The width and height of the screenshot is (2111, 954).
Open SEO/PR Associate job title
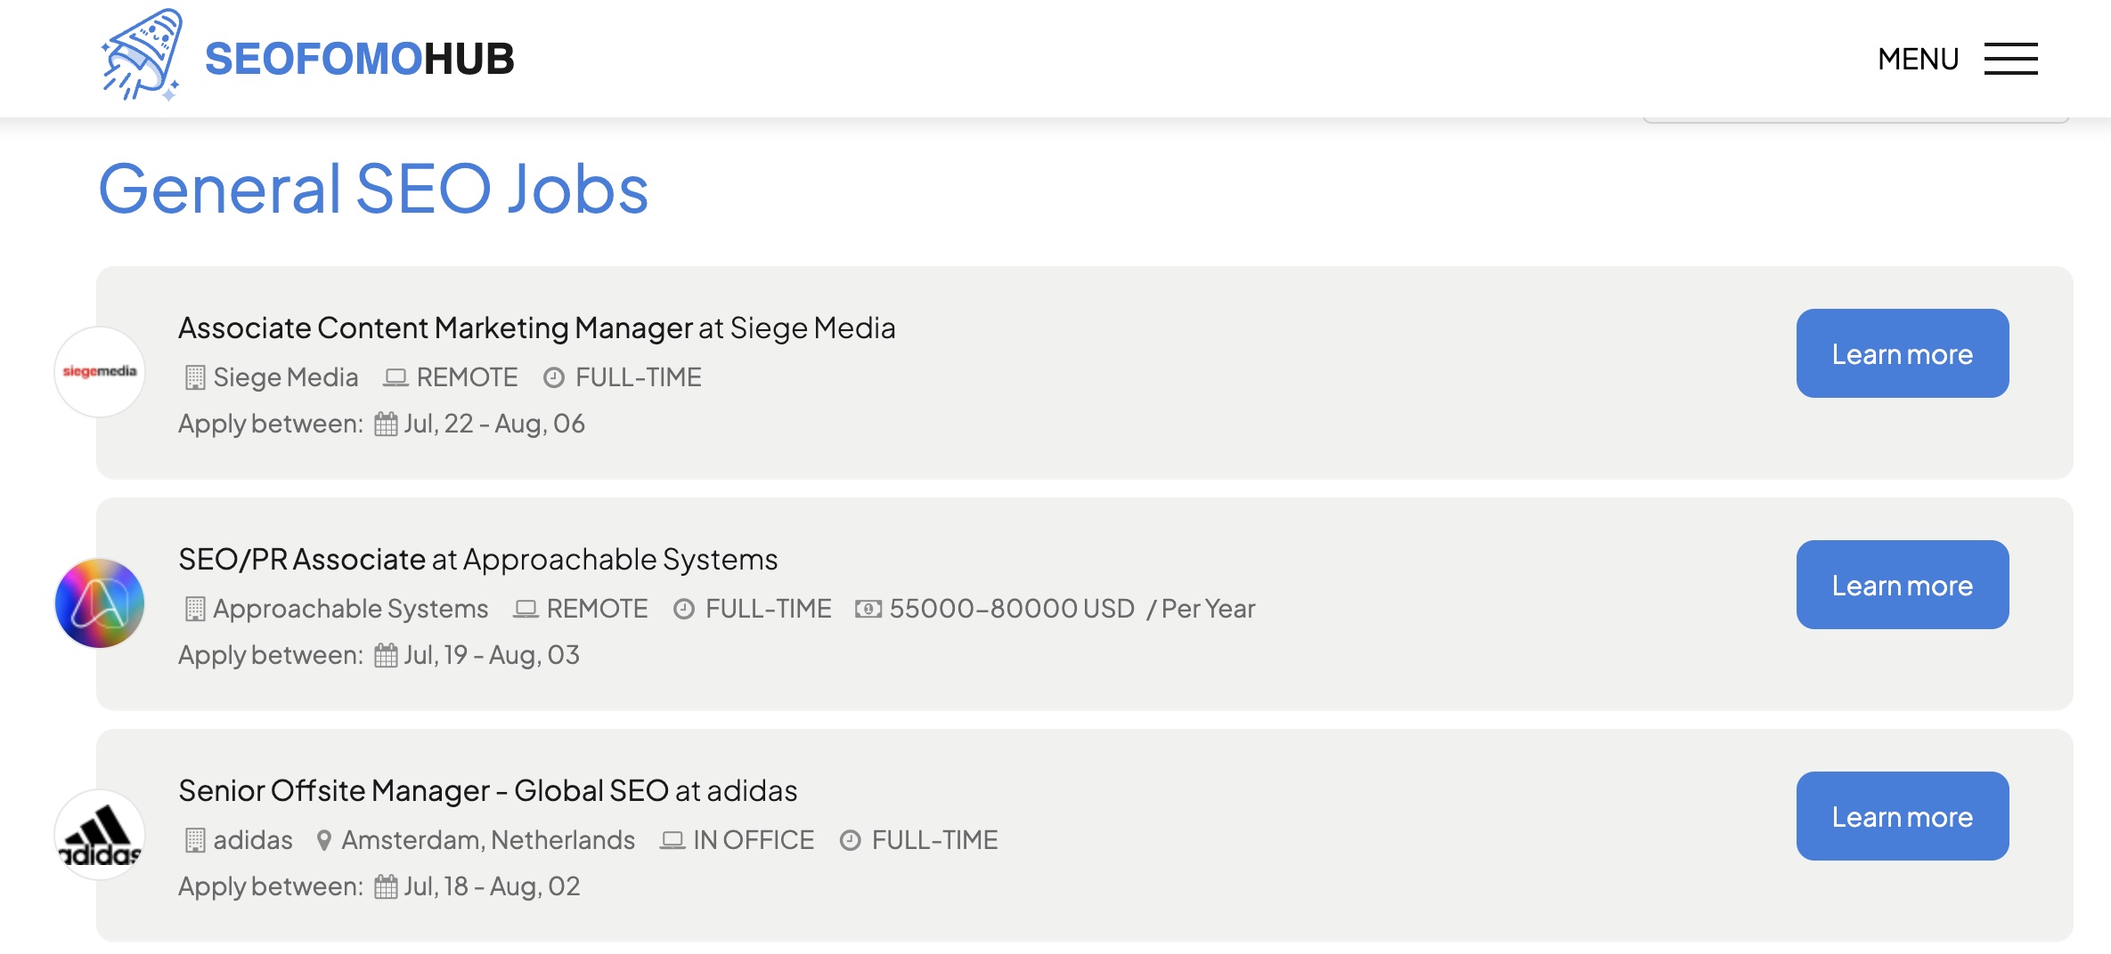click(302, 559)
